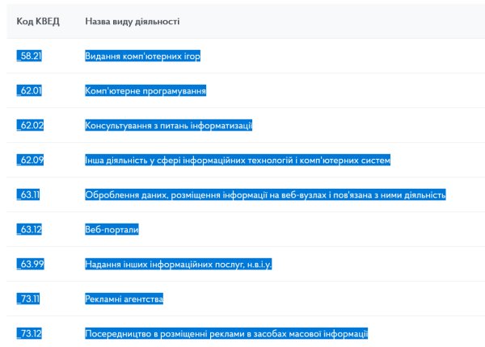Select KVED code 63.99
This screenshot has width=485, height=347.
(30, 265)
